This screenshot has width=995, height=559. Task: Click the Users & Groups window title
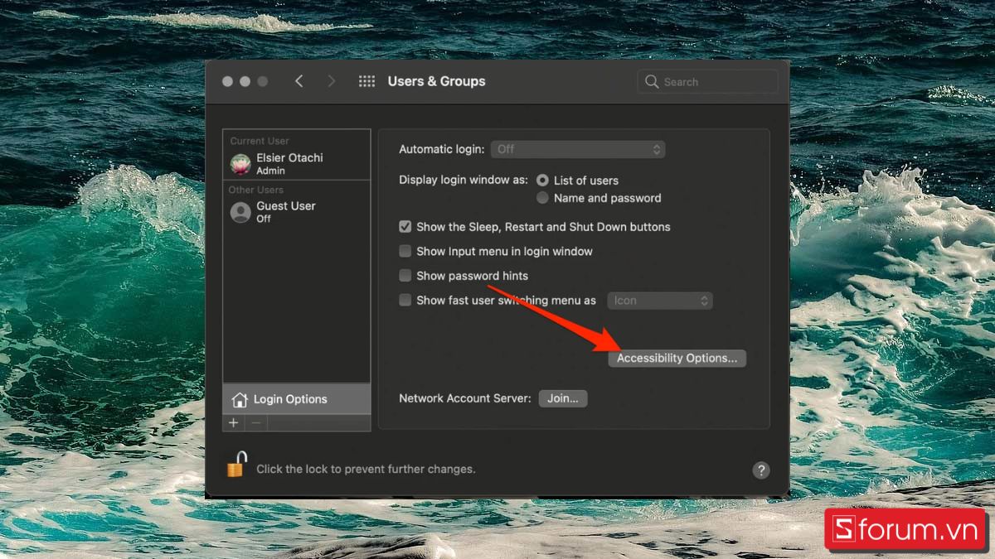pyautogui.click(x=437, y=81)
